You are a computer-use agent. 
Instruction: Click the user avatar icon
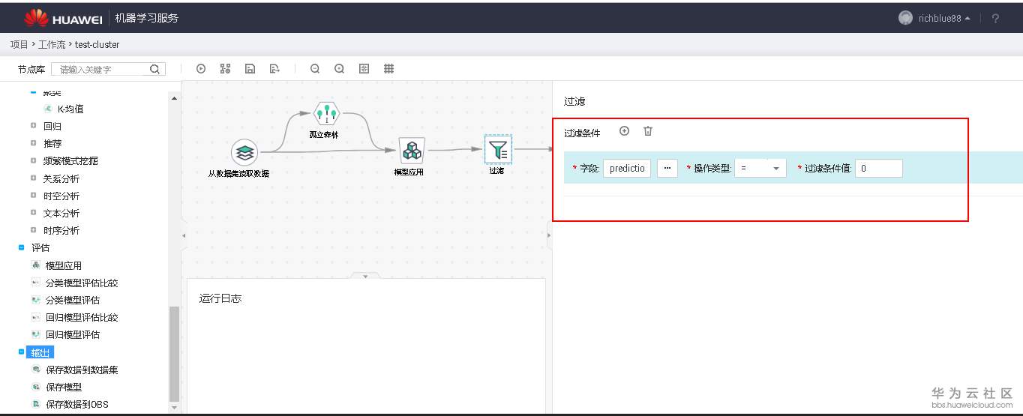(905, 18)
